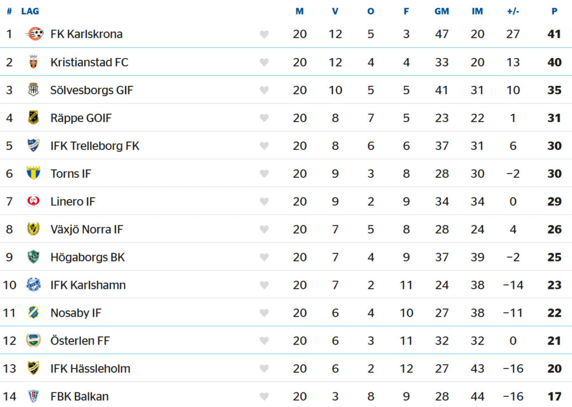This screenshot has width=572, height=407.
Task: Toggle the heart next to Österlen FF
Action: tap(264, 341)
